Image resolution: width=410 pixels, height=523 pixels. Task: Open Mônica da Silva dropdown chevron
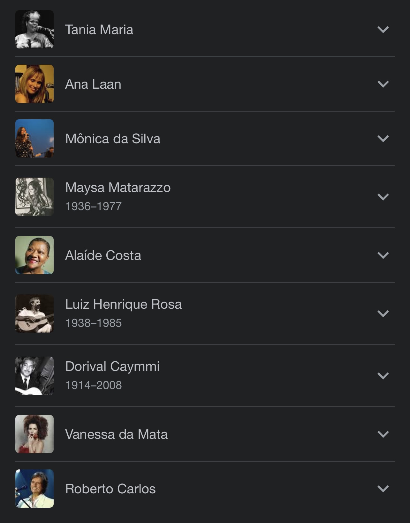pos(383,139)
